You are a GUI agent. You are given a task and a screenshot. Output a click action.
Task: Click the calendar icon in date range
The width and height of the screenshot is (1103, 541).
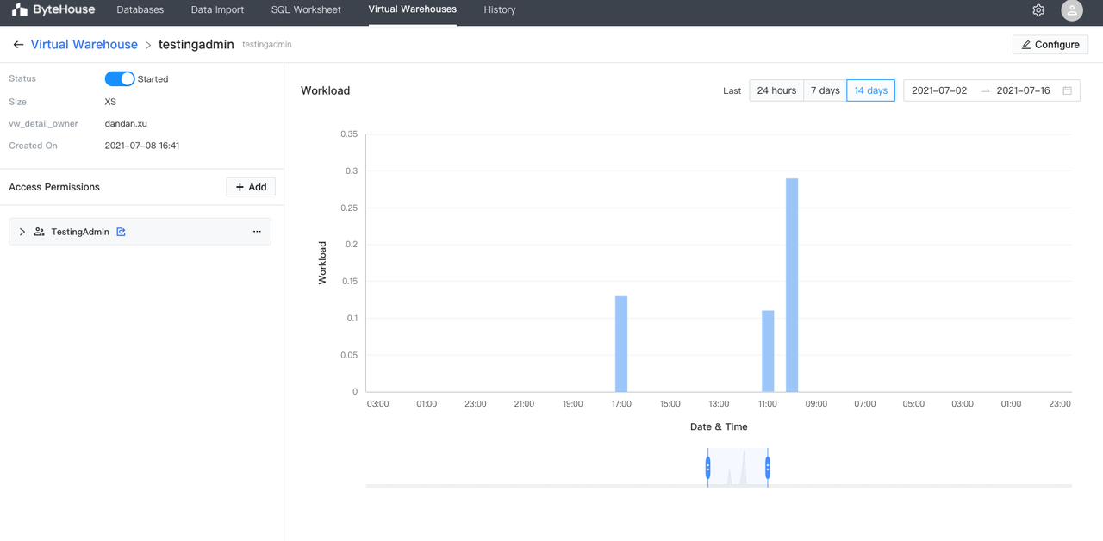click(1067, 90)
